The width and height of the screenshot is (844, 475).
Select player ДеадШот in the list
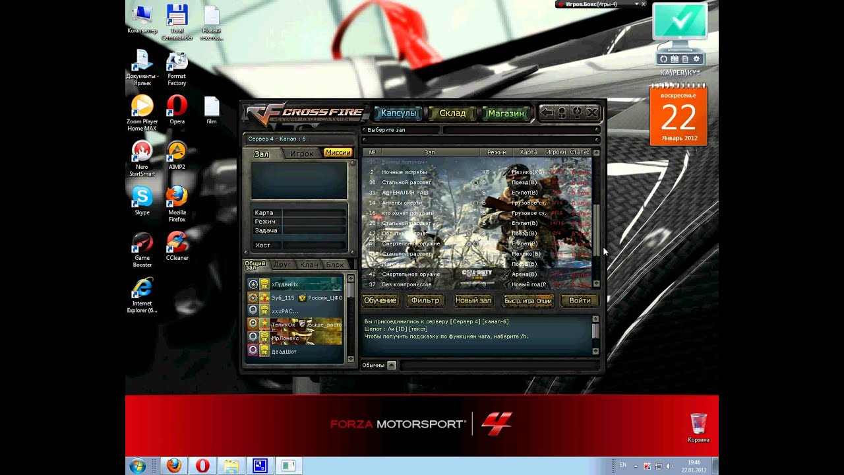click(x=295, y=352)
